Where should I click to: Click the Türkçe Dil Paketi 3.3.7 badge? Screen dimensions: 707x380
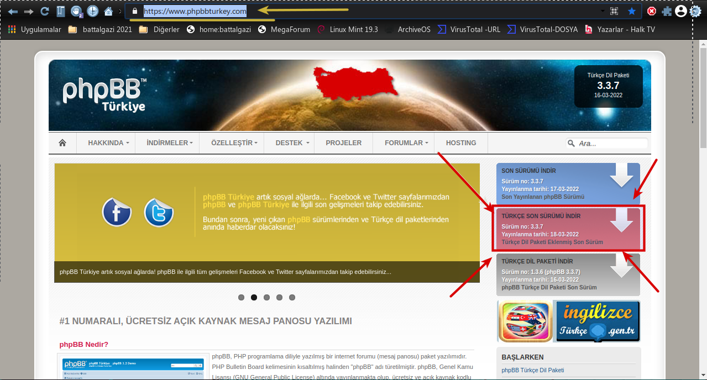608,86
